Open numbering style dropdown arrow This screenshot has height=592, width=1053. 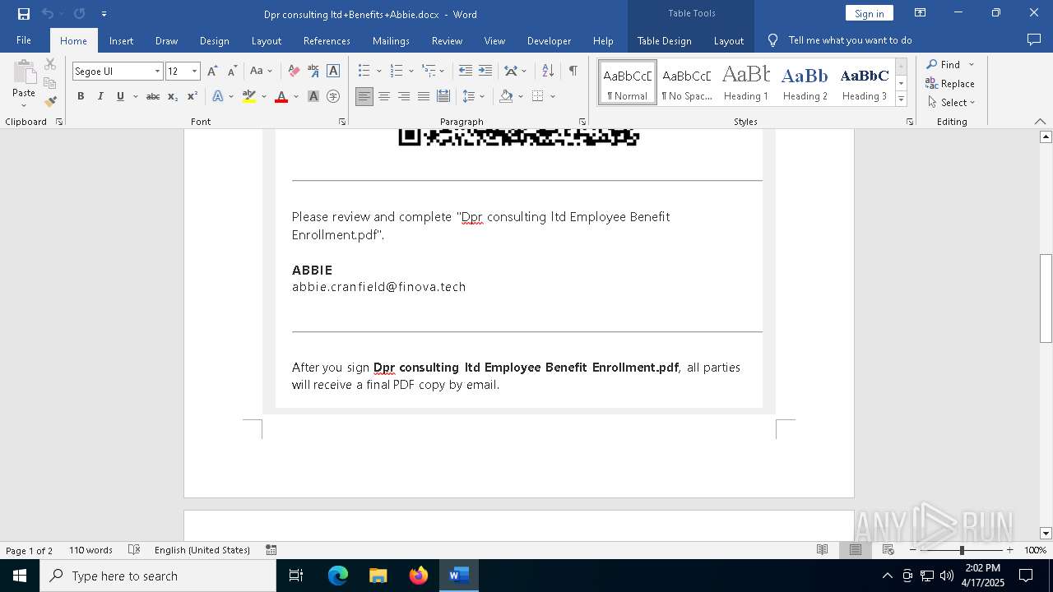pyautogui.click(x=411, y=71)
